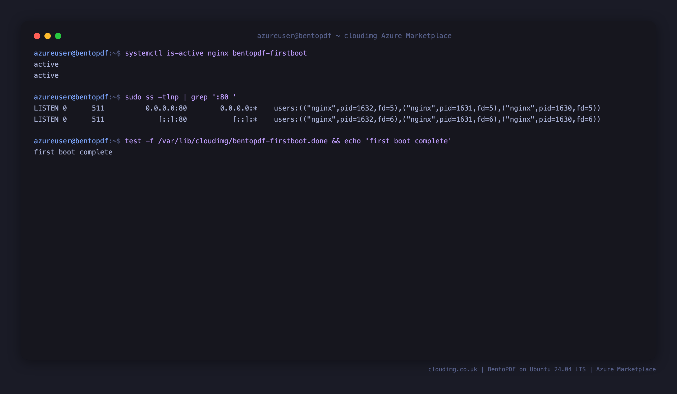Screen dimensions: 677x394
Task: Click the '[::]:80' local address
Action: (173, 119)
